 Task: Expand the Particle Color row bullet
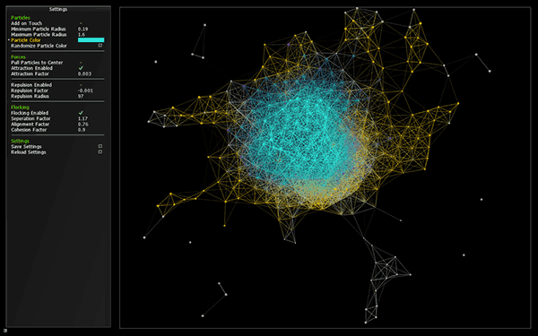[x=9, y=40]
